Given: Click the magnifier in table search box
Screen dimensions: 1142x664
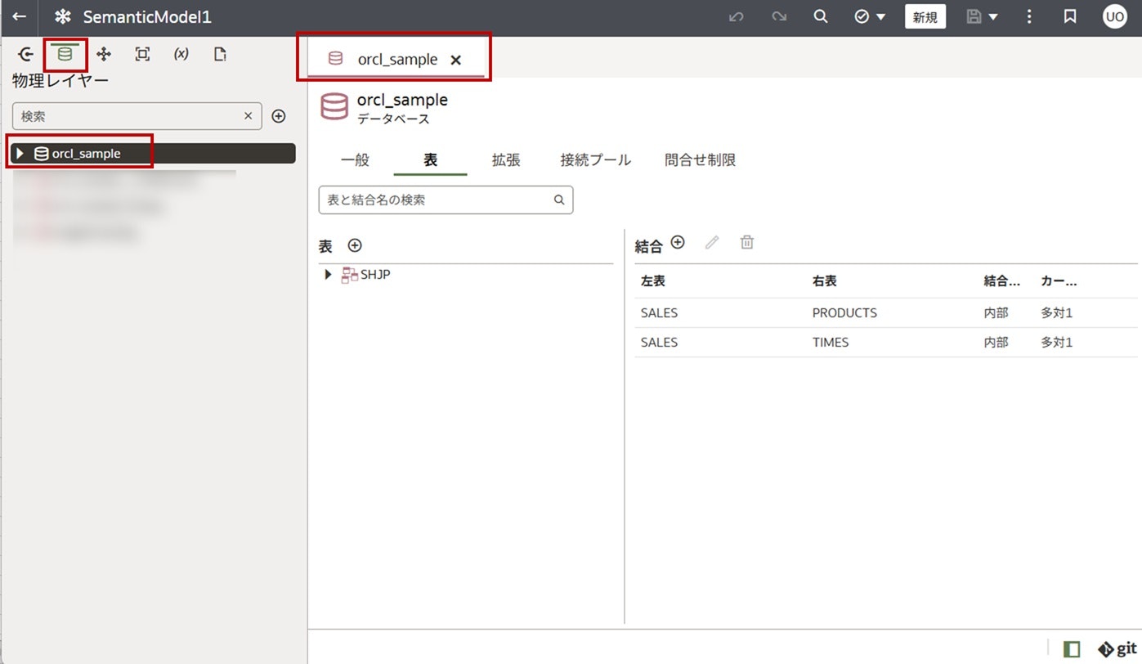Looking at the screenshot, I should [559, 200].
